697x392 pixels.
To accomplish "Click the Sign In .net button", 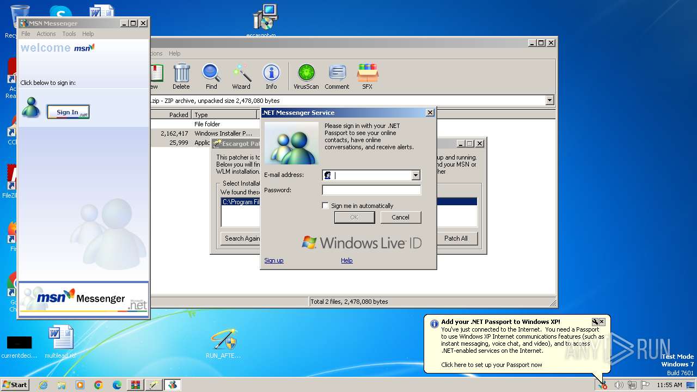I will tap(68, 112).
